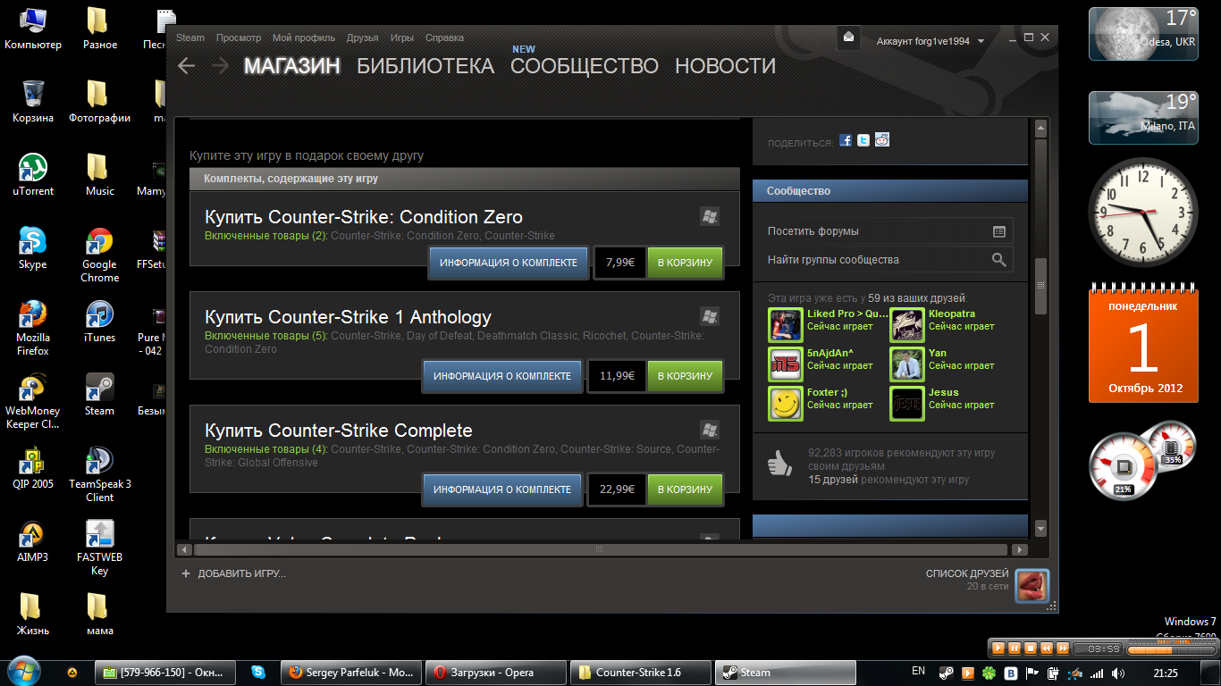
Task: Open the Справка menu
Action: click(x=444, y=38)
